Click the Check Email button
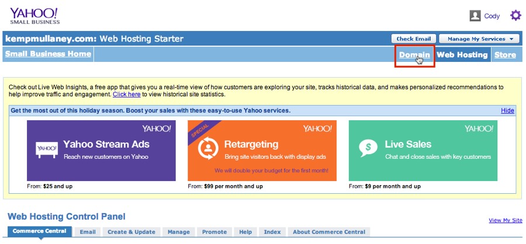This screenshot has width=526, height=244. click(413, 39)
